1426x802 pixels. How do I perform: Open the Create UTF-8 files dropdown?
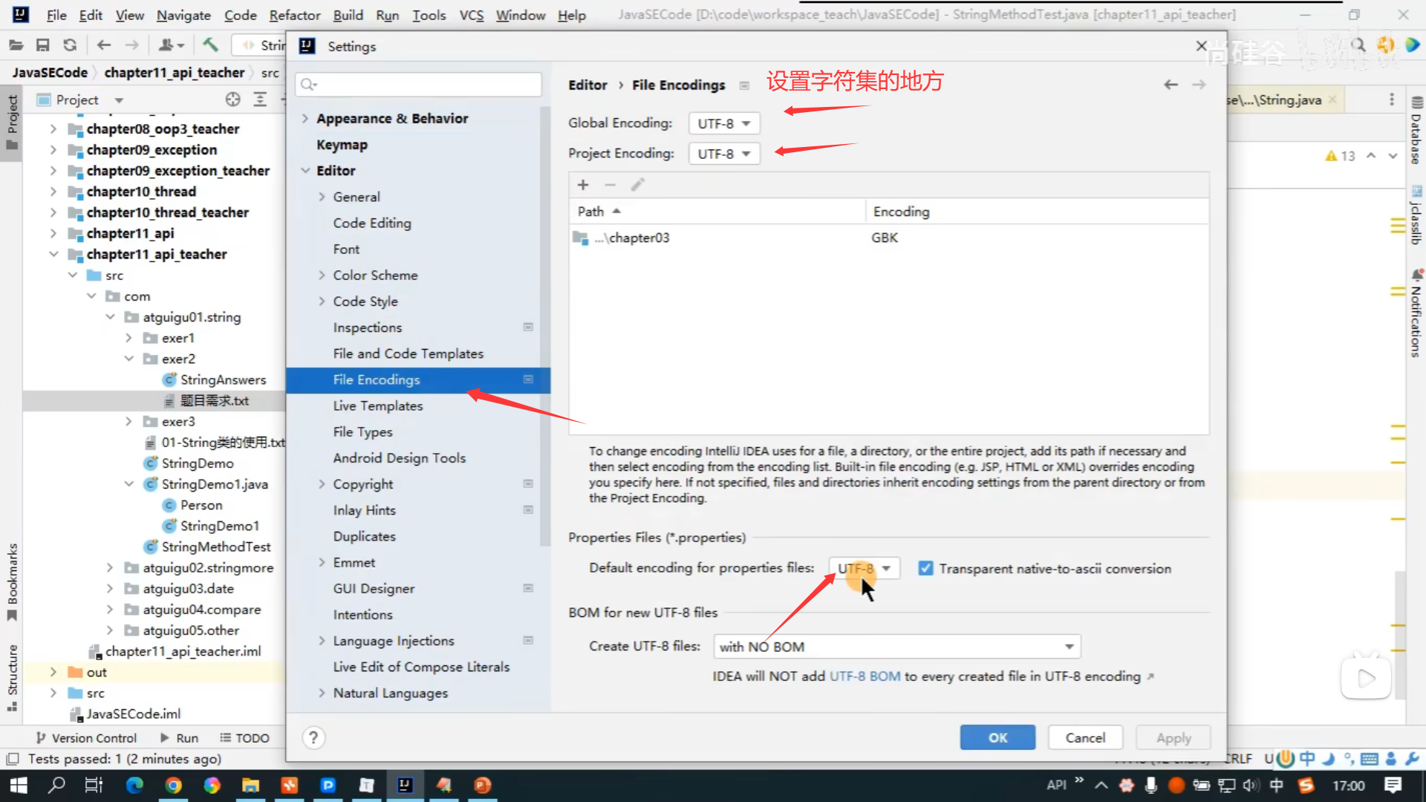tap(896, 646)
